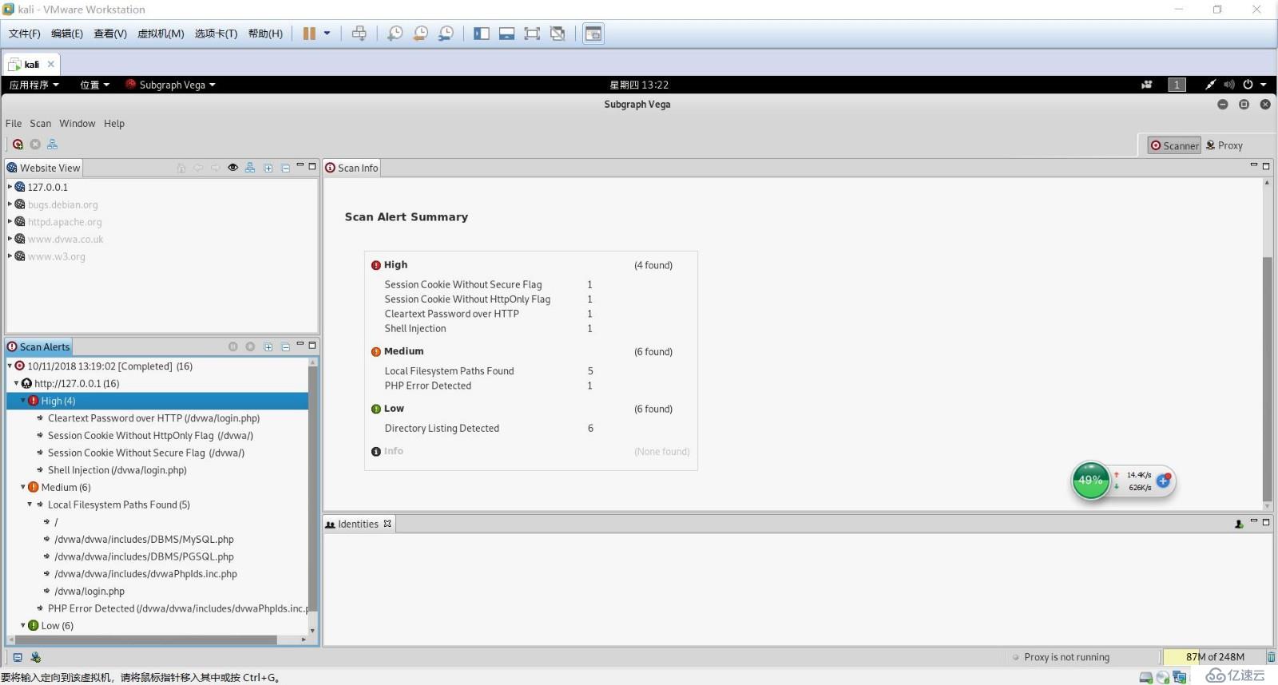Start a new scan from Vega toolbar

pos(18,145)
